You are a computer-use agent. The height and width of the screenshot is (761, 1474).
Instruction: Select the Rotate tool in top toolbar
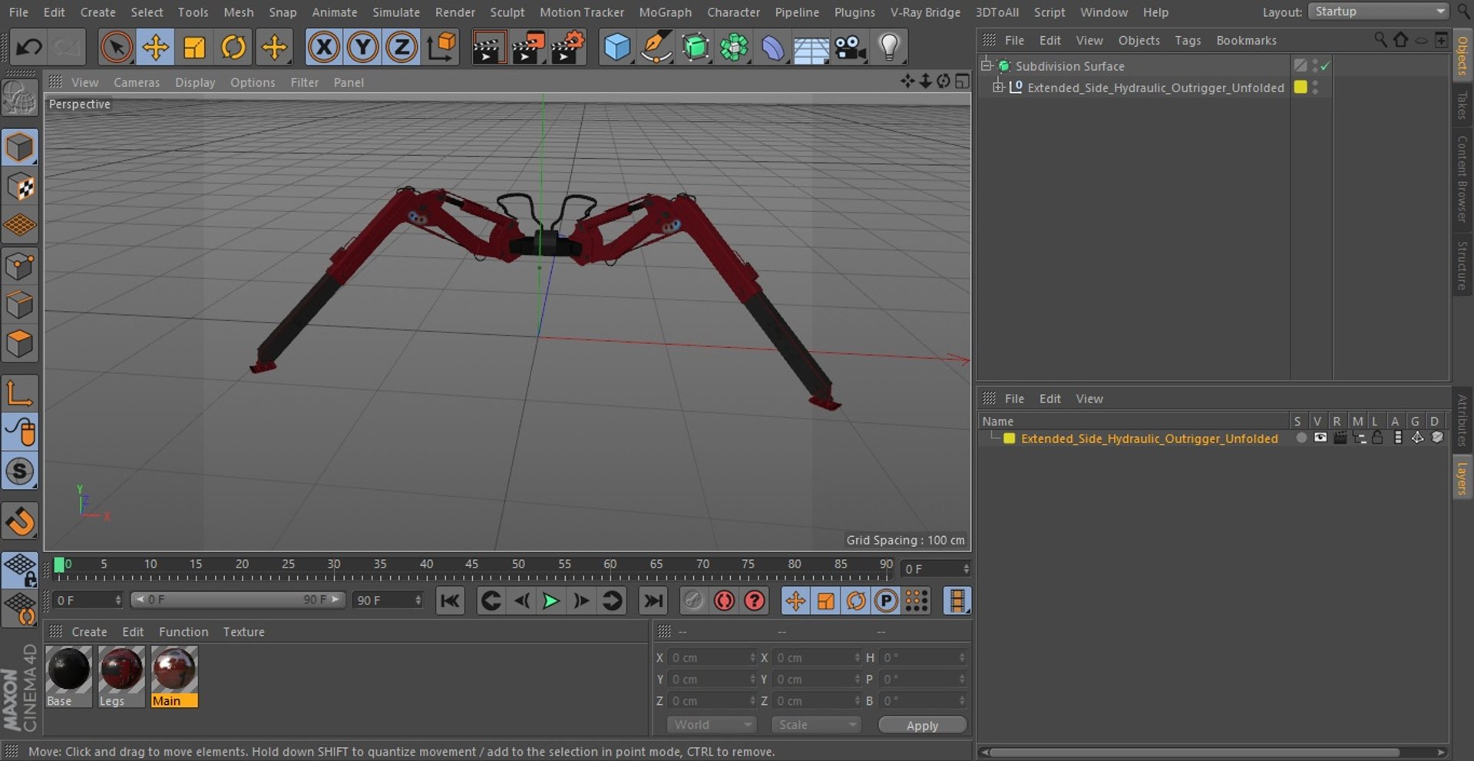tap(233, 48)
